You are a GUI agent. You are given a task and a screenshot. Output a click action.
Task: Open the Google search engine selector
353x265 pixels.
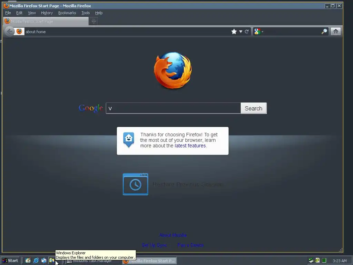259,31
